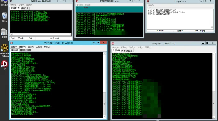Screen dimensions: 218x121
Task: Click the KUAFU[0] window title bar icon
Action: 12,43
